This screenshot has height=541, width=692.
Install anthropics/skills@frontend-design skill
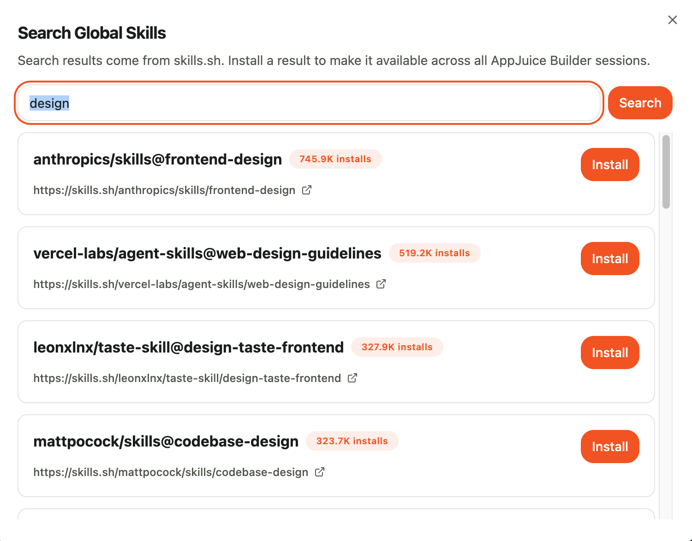(x=610, y=165)
